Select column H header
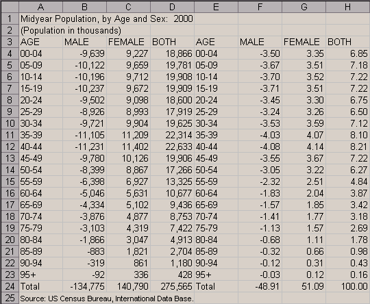This screenshot has width=370, height=304. tap(348, 7)
